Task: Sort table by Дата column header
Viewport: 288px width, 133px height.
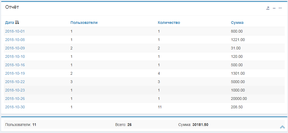Action: click(10, 23)
